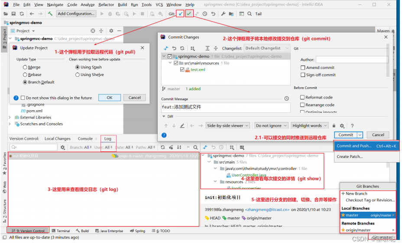
Task: Click commit message history clock icon
Action: click(287, 98)
